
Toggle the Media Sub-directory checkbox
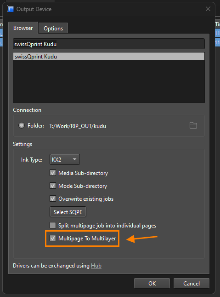[53, 173]
